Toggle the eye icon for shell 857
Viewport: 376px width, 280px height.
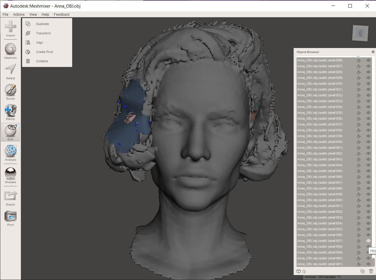click(x=368, y=241)
